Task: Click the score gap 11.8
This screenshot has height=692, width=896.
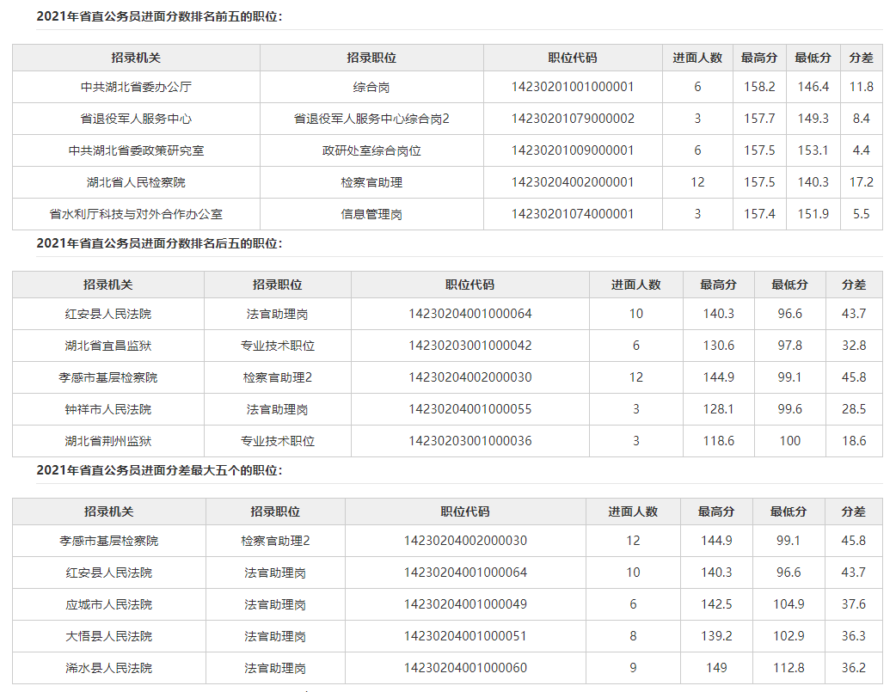Action: pyautogui.click(x=861, y=87)
